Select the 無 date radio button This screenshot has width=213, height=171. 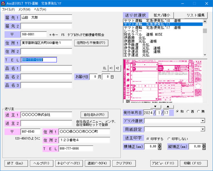tap(198, 112)
